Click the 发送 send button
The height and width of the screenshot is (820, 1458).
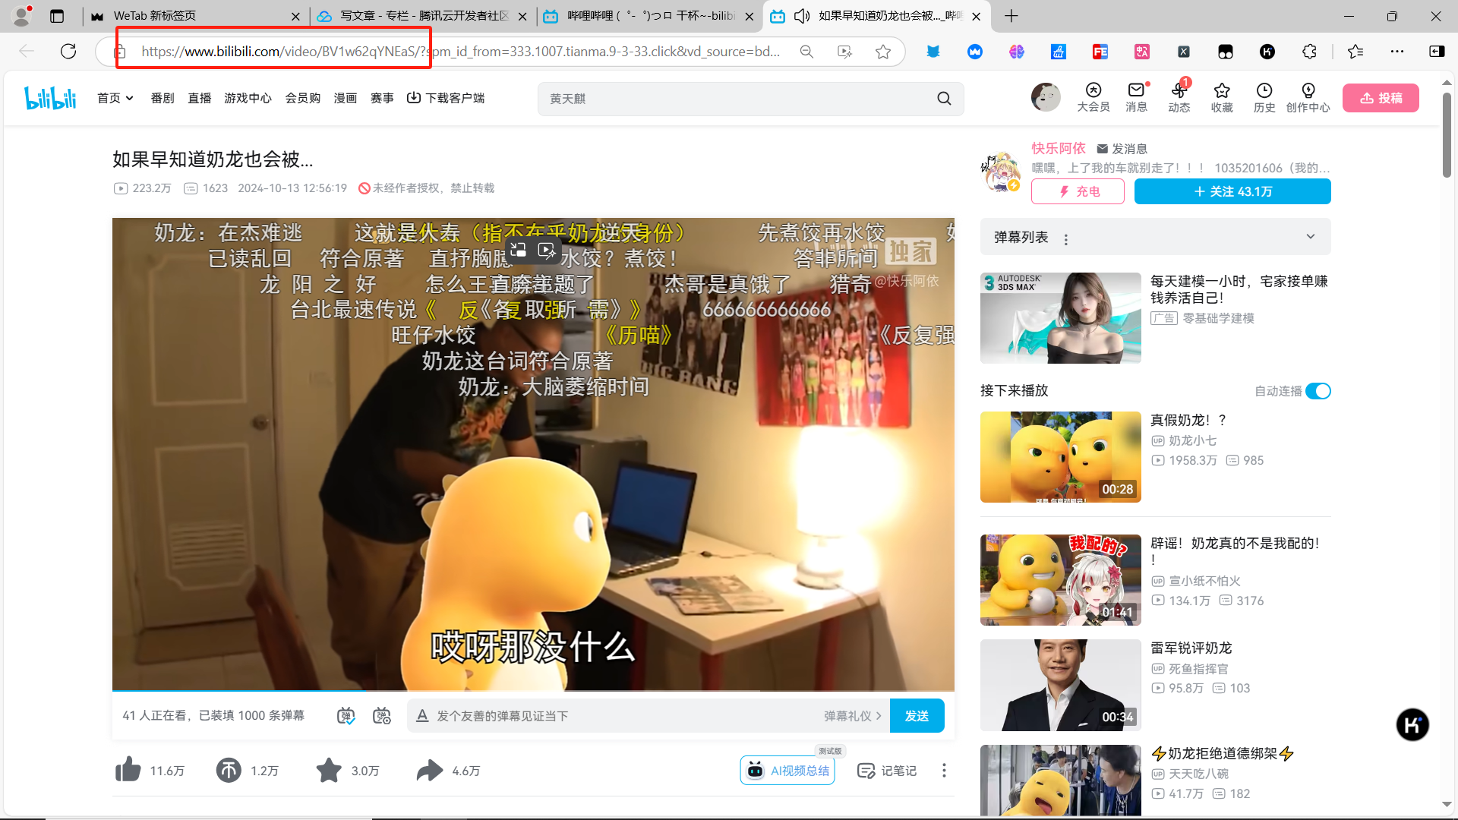tap(917, 716)
